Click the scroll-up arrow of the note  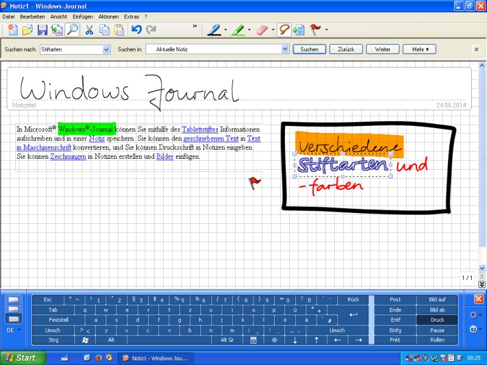pyautogui.click(x=482, y=66)
